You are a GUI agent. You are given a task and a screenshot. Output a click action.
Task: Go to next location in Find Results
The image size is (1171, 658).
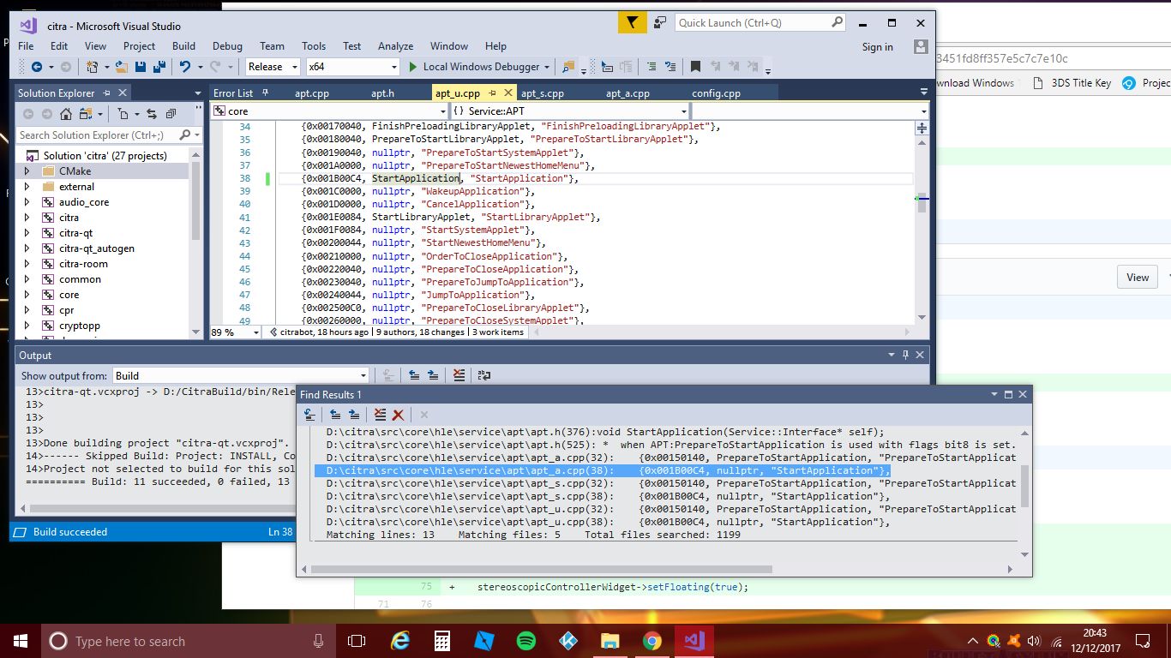tap(354, 415)
